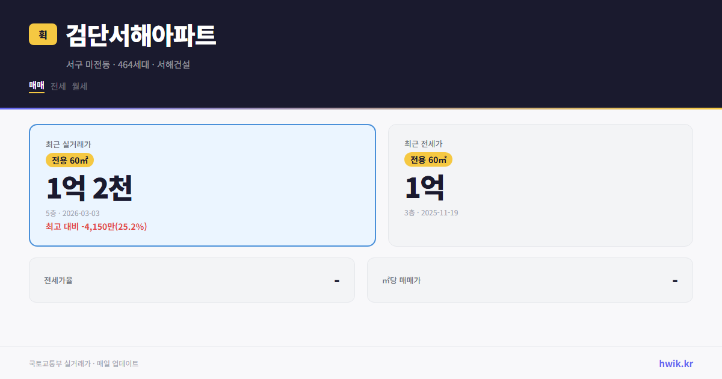Open the hwik.kr link

[676, 363]
